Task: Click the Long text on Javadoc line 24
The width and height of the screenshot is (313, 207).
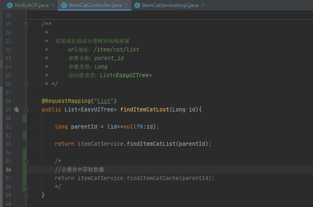Action: (101, 67)
